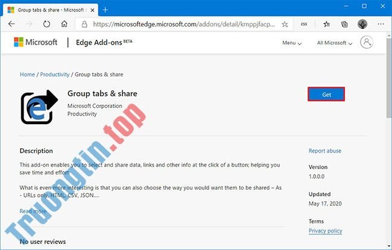Click the May 17, 2020 updated date

tap(325, 204)
